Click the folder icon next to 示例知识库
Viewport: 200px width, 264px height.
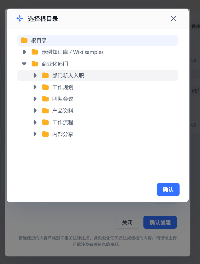coord(35,52)
